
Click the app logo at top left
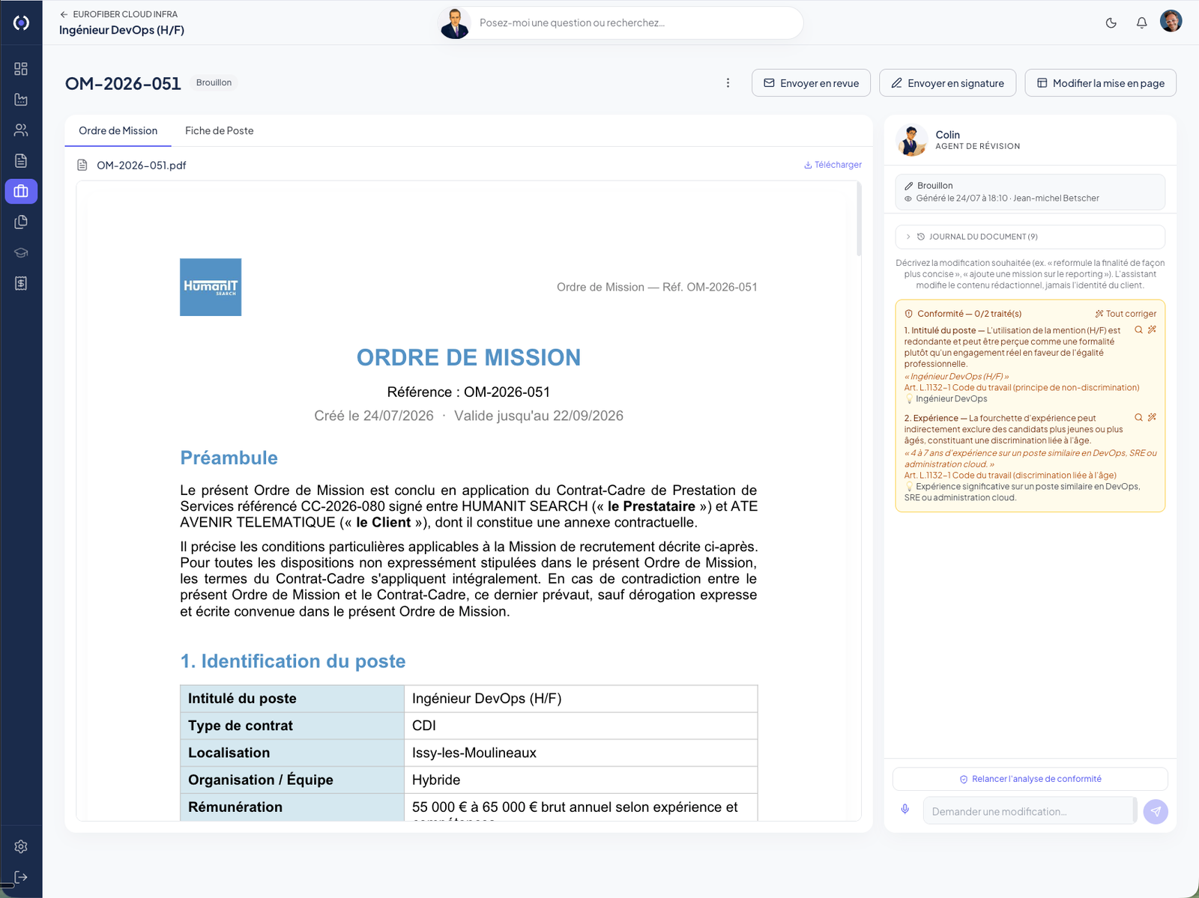tap(21, 23)
